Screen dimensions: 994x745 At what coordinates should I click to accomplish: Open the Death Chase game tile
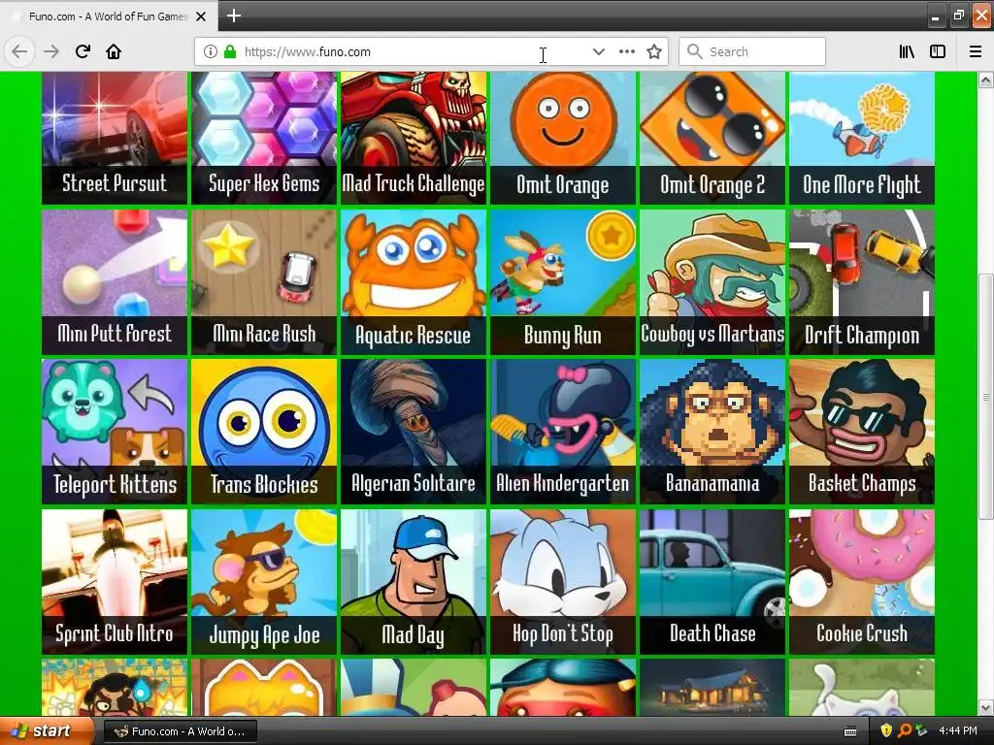coord(712,582)
